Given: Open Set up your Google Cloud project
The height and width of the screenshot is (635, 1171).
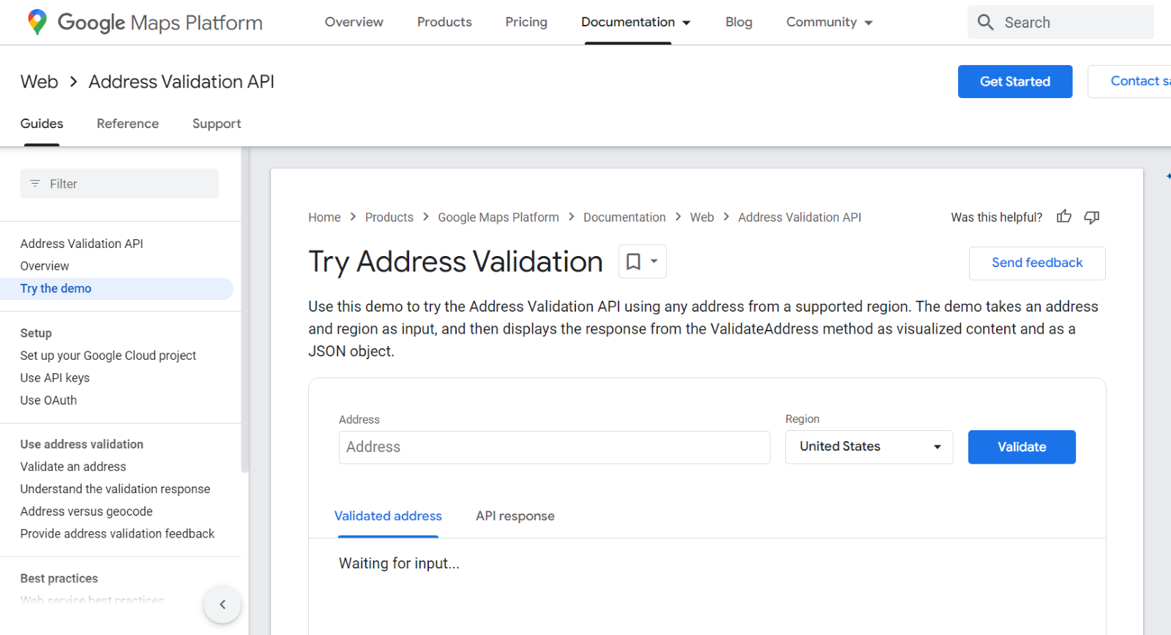Looking at the screenshot, I should pyautogui.click(x=108, y=356).
